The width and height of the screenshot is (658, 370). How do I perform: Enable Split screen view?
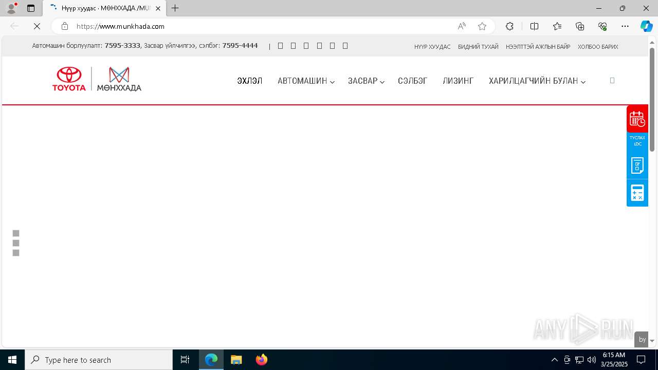(534, 26)
